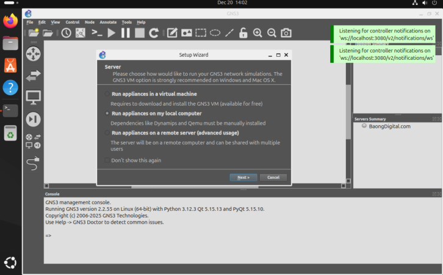Open the snapshots clock icon in toolbar

point(66,33)
